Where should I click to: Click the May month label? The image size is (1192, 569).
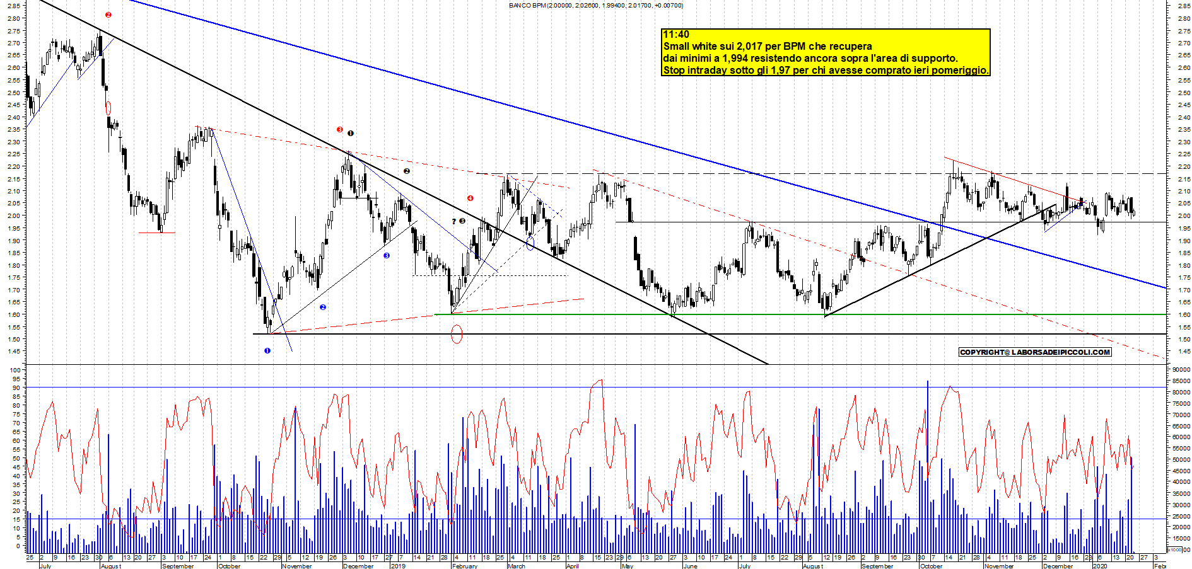coord(628,566)
